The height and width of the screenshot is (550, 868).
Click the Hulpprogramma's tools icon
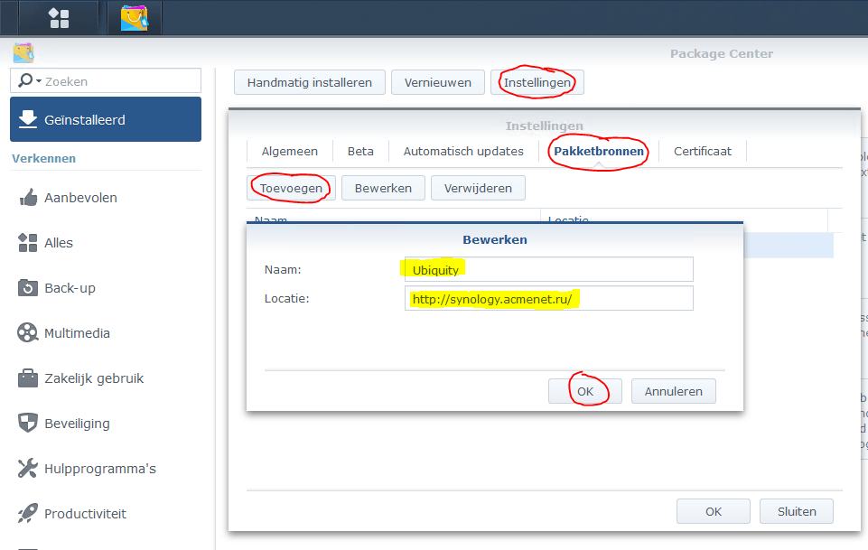[x=28, y=468]
